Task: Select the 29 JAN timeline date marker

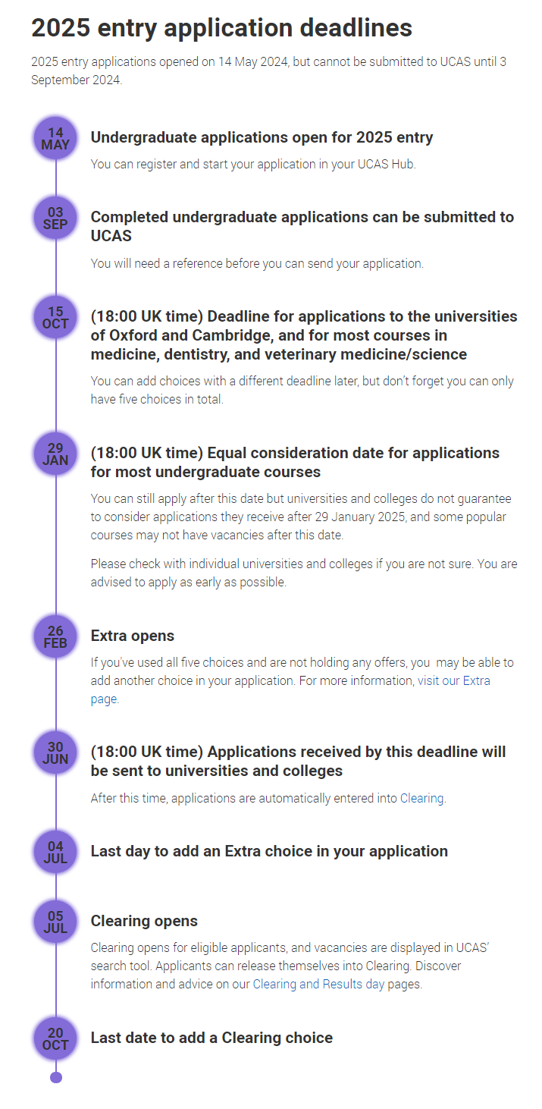Action: pyautogui.click(x=55, y=454)
